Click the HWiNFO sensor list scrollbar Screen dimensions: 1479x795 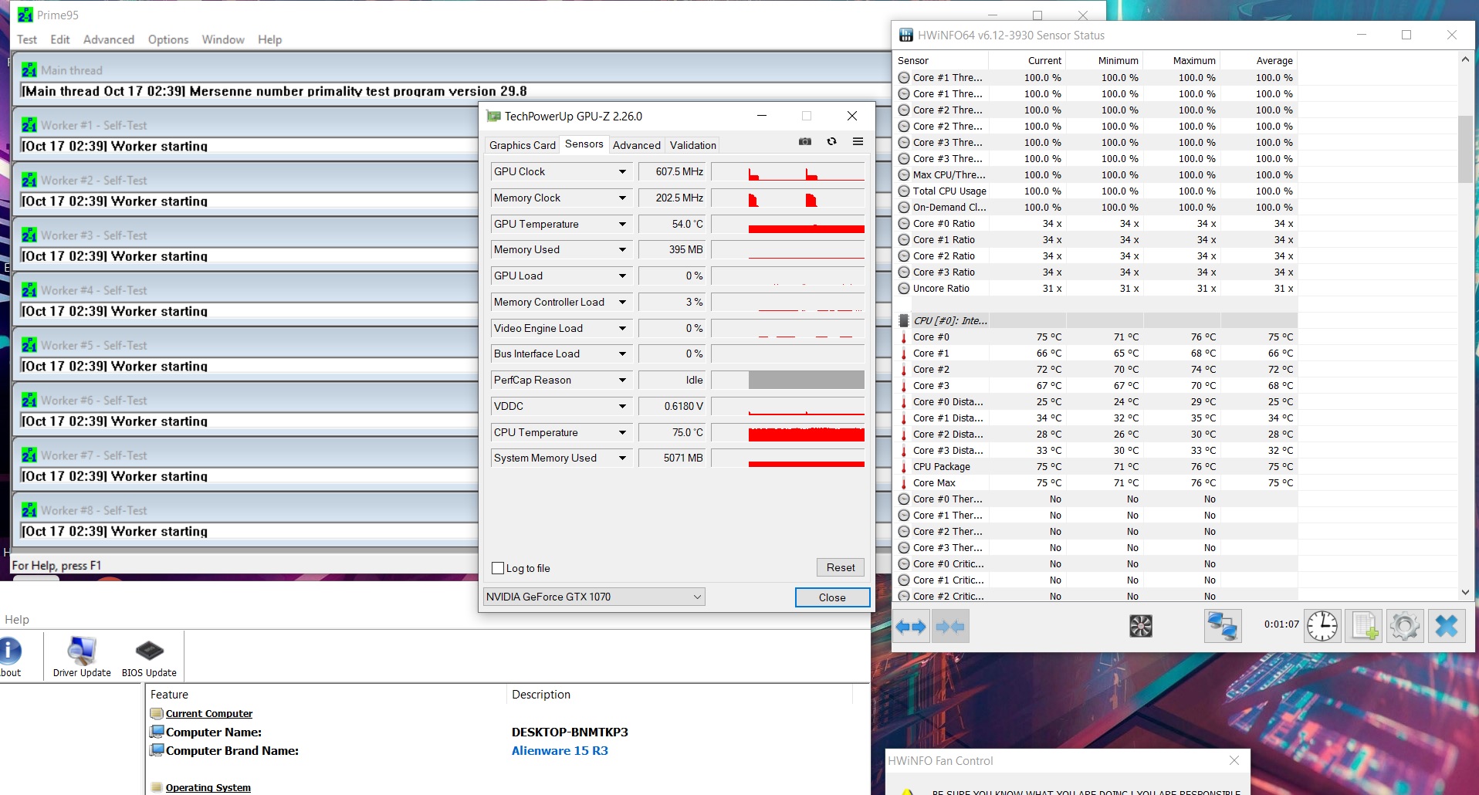[1465, 150]
